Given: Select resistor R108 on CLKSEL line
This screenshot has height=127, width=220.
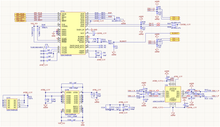Looking at the screenshot, I should coord(43,26).
